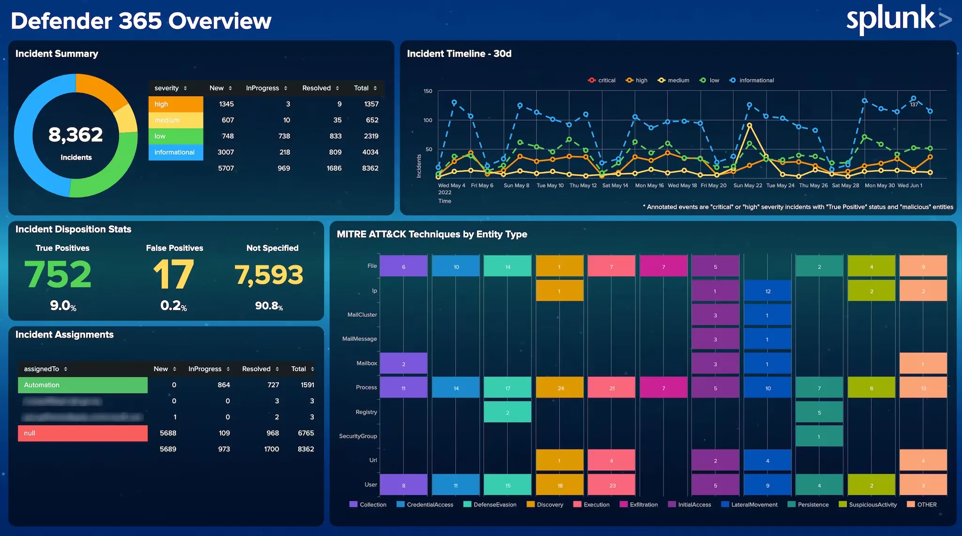This screenshot has height=536, width=962.
Task: Sort incident summary by Resolved column
Action: coord(320,88)
